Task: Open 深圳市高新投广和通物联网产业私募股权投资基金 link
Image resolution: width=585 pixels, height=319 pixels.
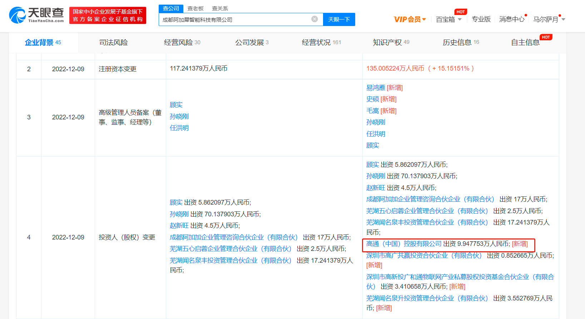Action: coord(460,282)
